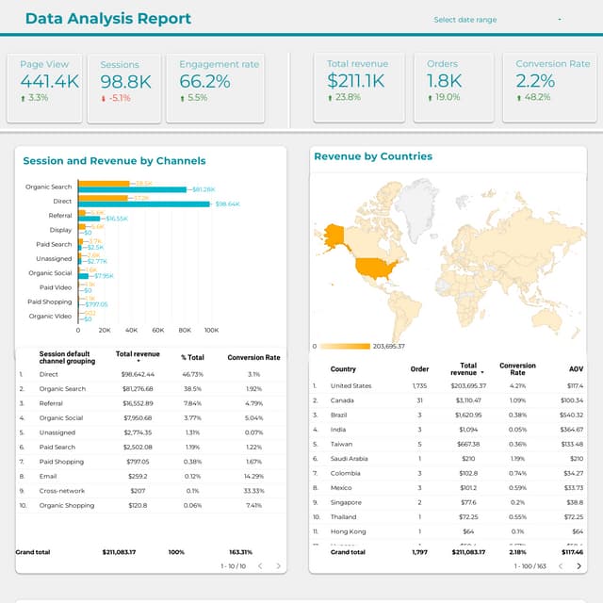Click the Country column header
Screen dimensions: 603x603
pos(343,368)
